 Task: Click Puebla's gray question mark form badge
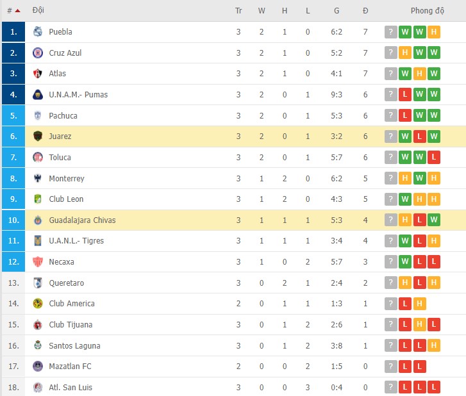pyautogui.click(x=391, y=32)
